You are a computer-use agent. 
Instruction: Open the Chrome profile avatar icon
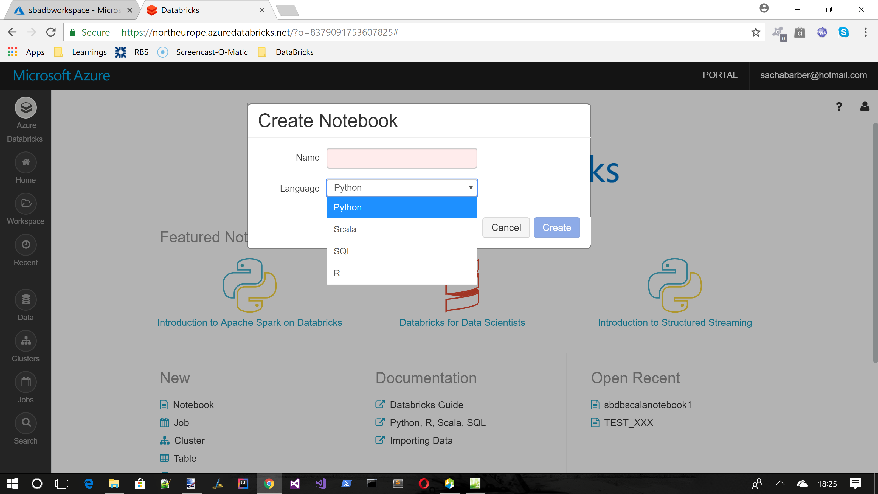pyautogui.click(x=764, y=8)
